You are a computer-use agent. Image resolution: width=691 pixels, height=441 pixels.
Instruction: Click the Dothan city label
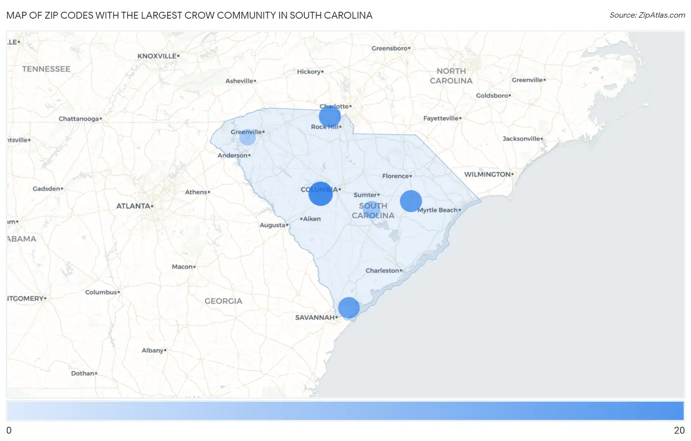click(83, 373)
